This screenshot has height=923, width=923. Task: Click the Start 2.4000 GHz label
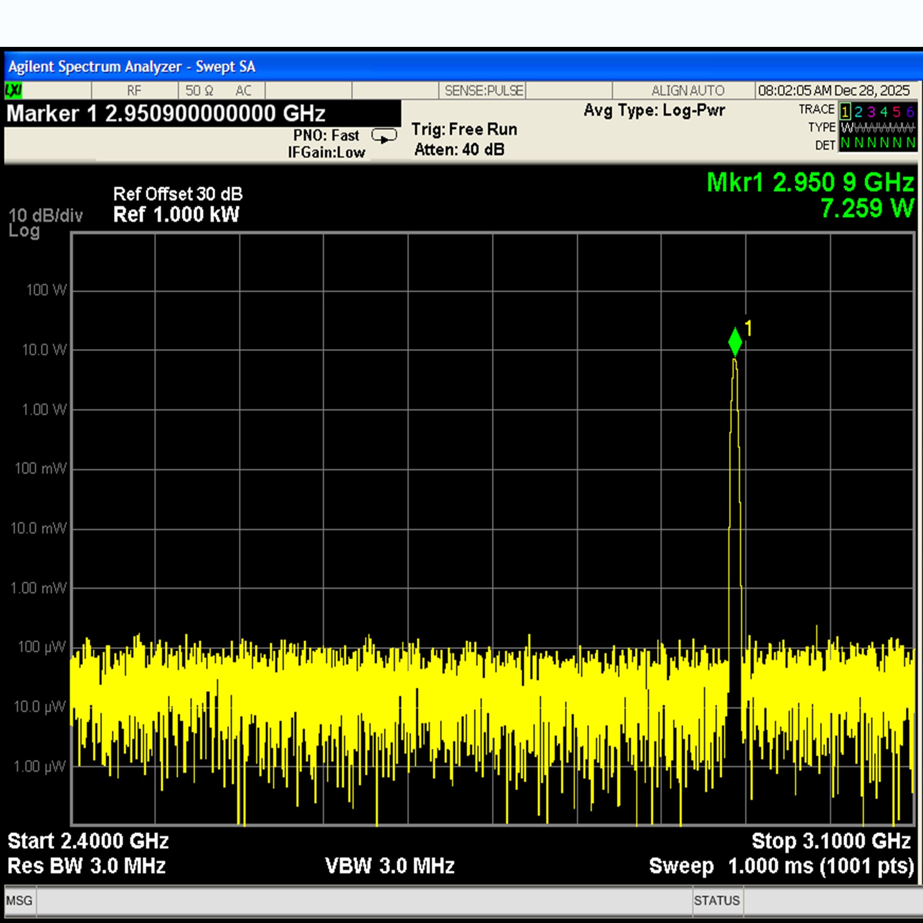88,841
